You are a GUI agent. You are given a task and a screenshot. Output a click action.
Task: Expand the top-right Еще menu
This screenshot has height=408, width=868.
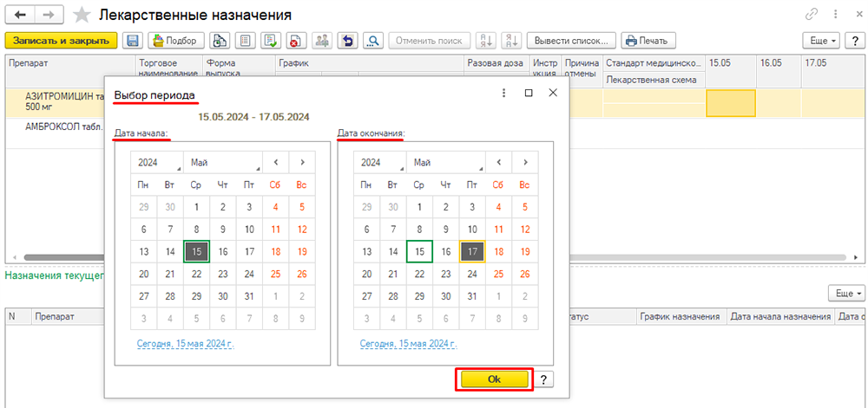pos(821,41)
